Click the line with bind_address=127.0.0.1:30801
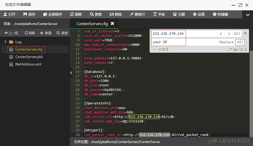Image resolution: width=253 pixels, height=146 pixels. tap(112, 58)
